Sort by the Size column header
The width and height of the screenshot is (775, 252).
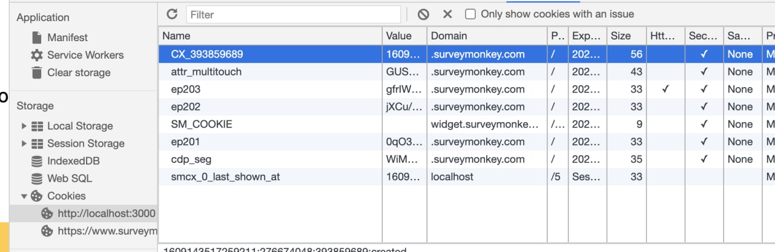point(627,36)
